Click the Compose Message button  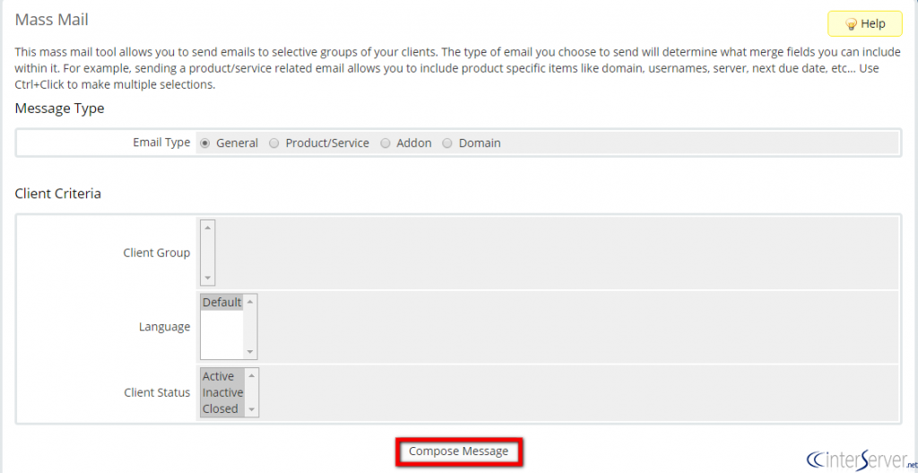(x=458, y=451)
